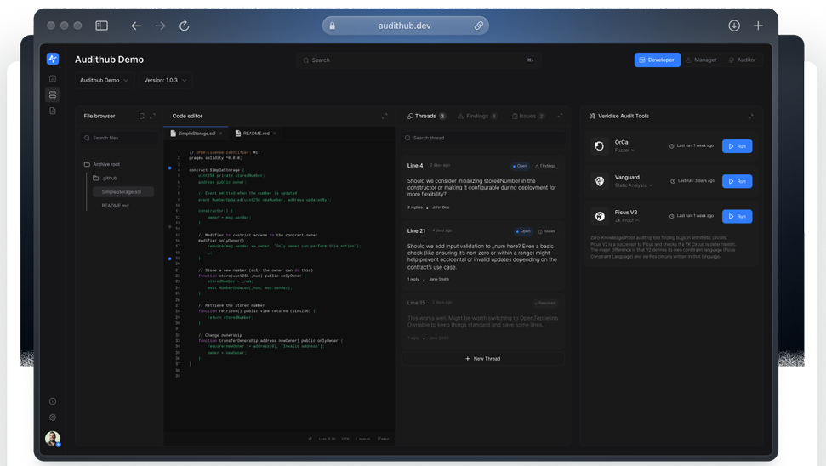Expand the Code editor panel to fullscreen
The height and width of the screenshot is (466, 826).
pos(385,116)
